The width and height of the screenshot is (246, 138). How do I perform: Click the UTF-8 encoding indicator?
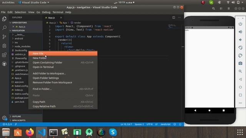tap(150, 124)
